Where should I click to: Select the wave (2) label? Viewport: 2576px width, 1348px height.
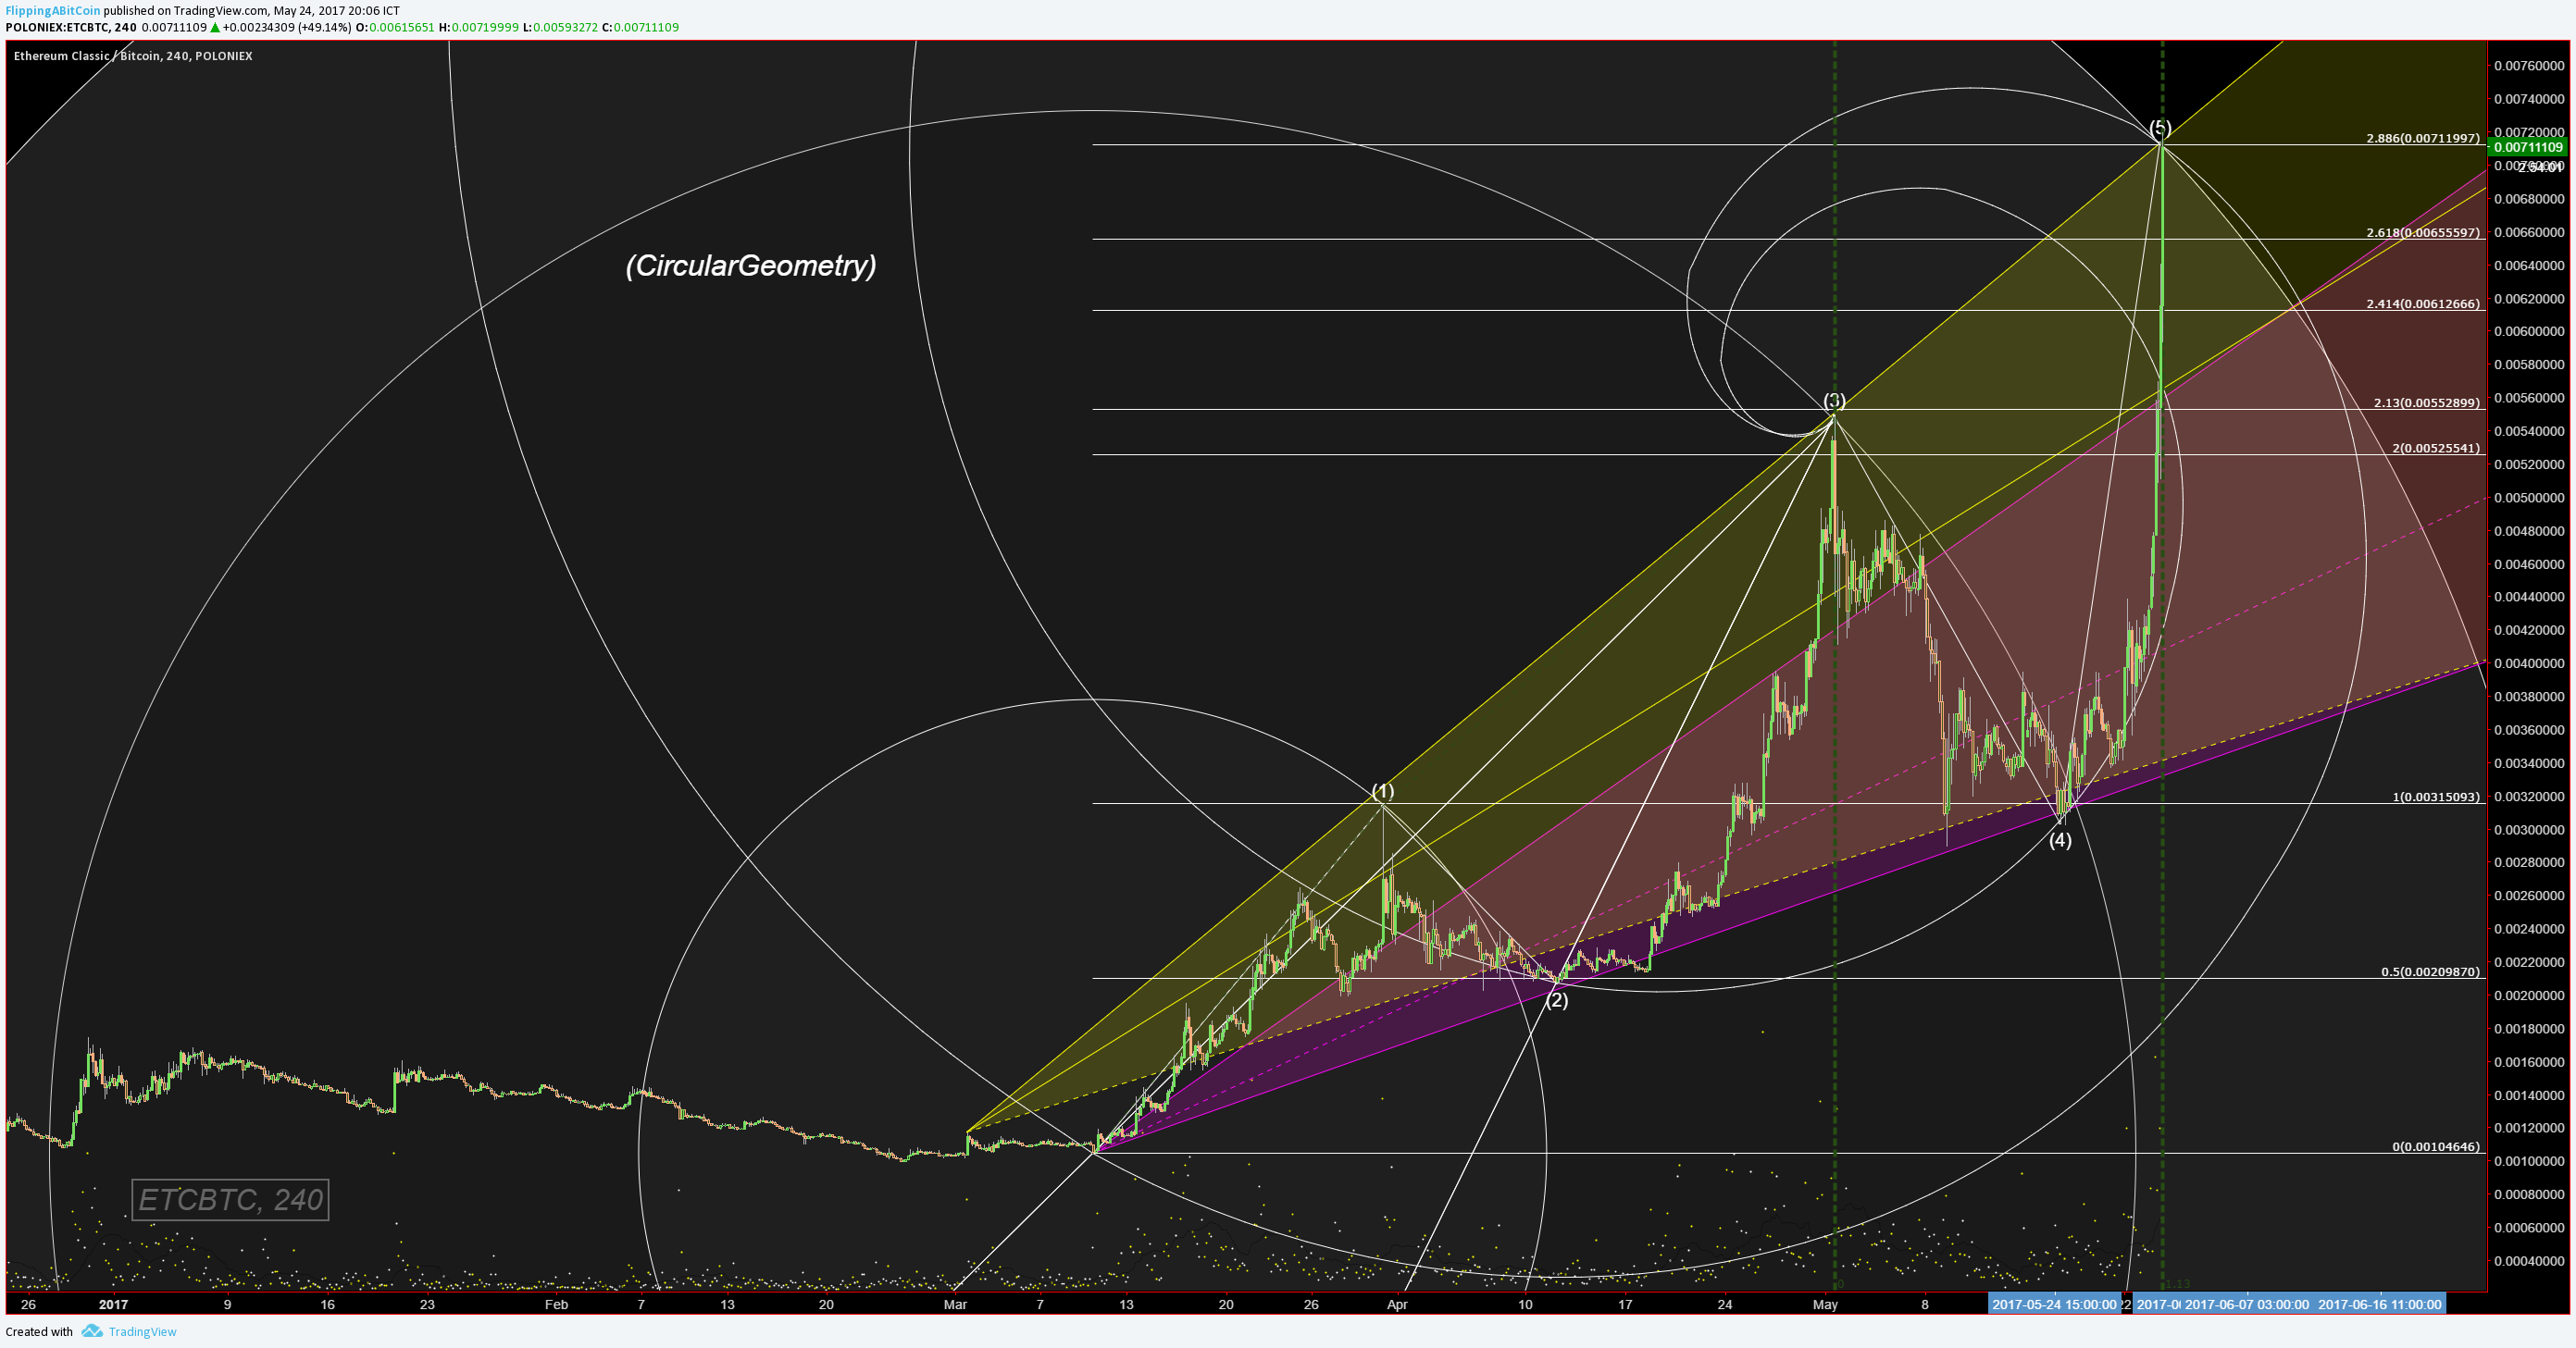pos(1557,1000)
